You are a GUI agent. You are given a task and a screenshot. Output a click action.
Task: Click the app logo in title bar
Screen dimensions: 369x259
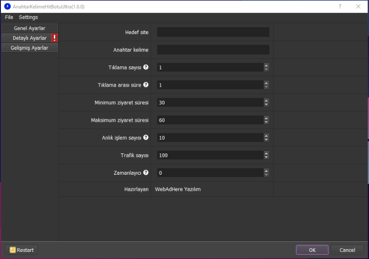point(7,7)
